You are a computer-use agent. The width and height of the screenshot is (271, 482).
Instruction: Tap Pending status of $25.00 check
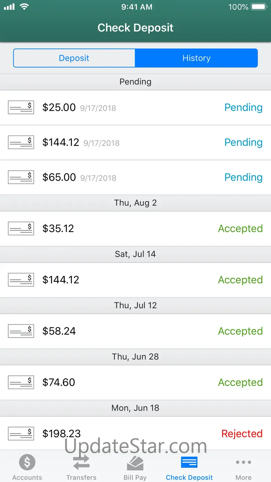click(243, 108)
